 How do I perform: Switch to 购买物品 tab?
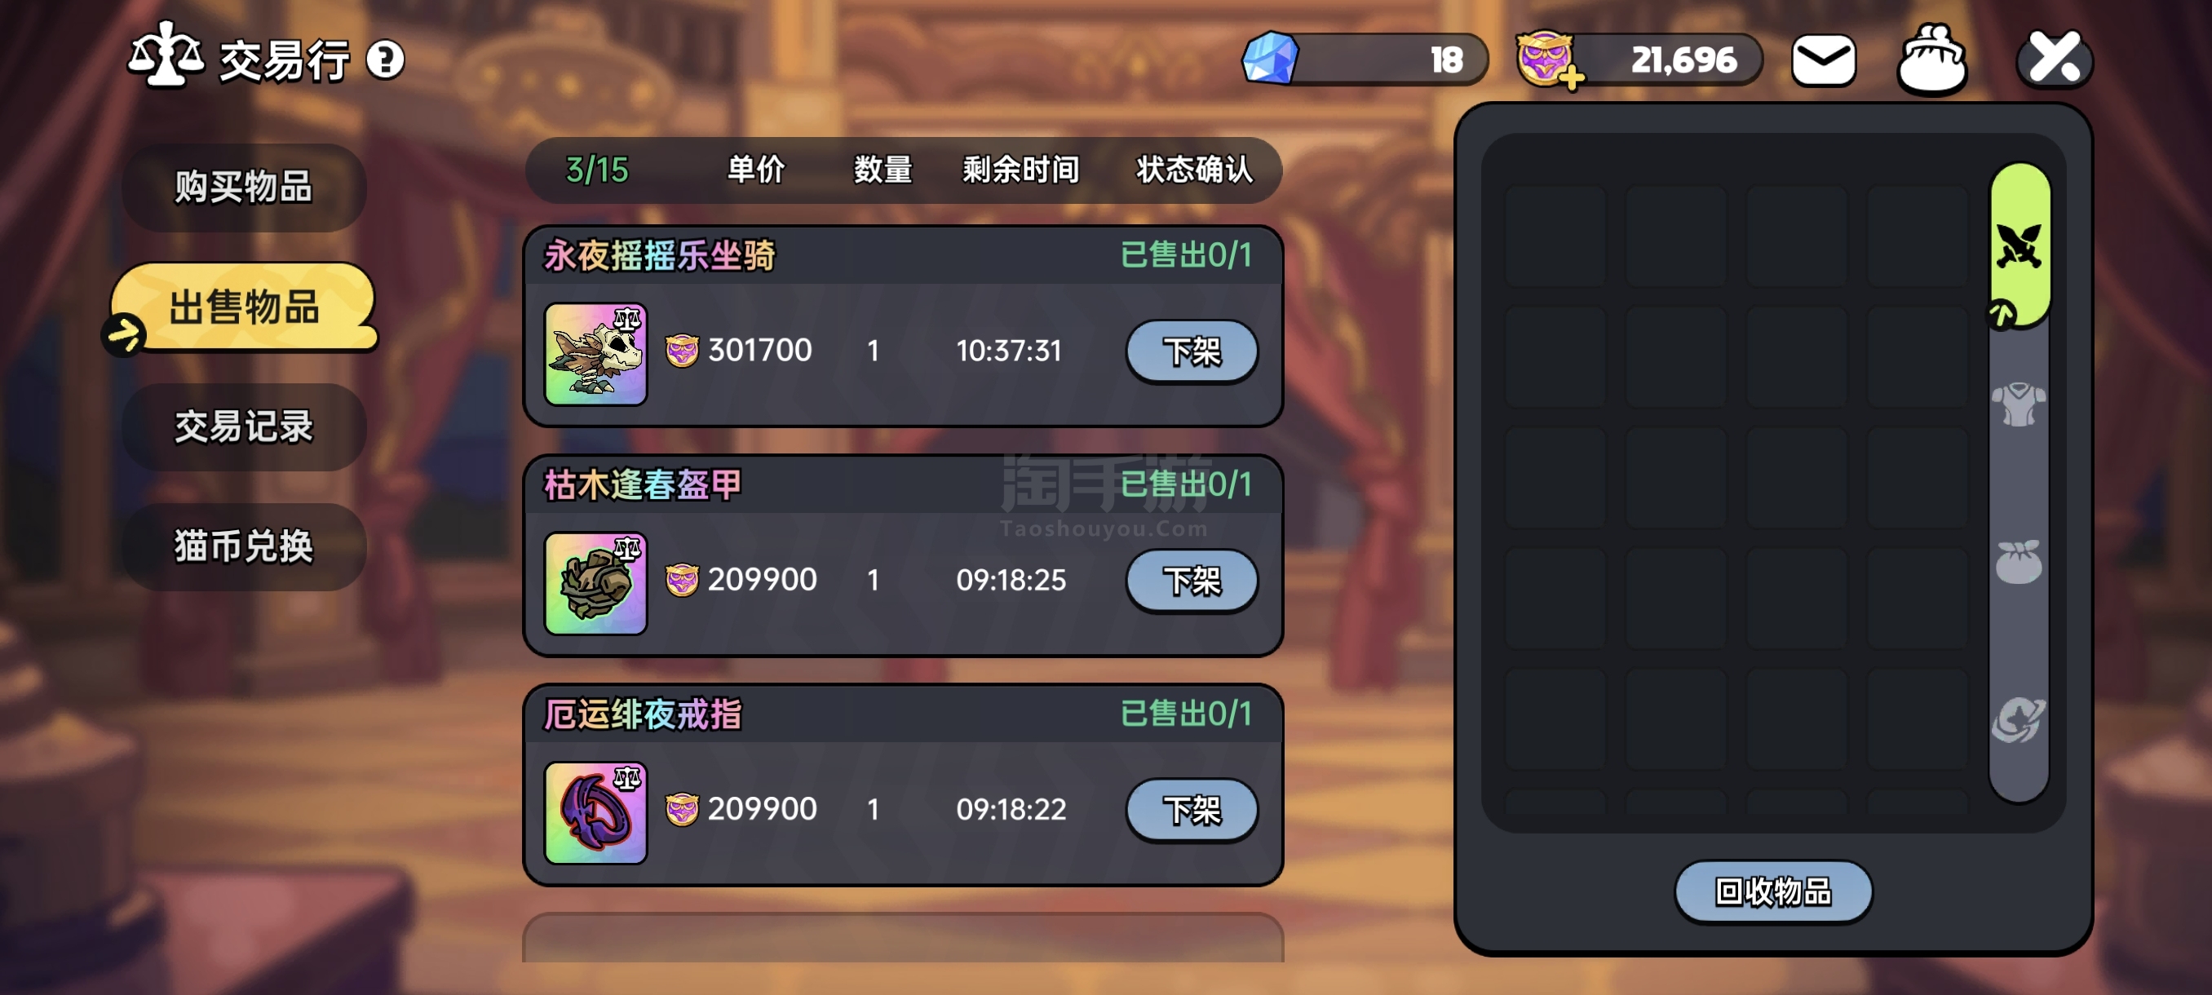click(244, 187)
